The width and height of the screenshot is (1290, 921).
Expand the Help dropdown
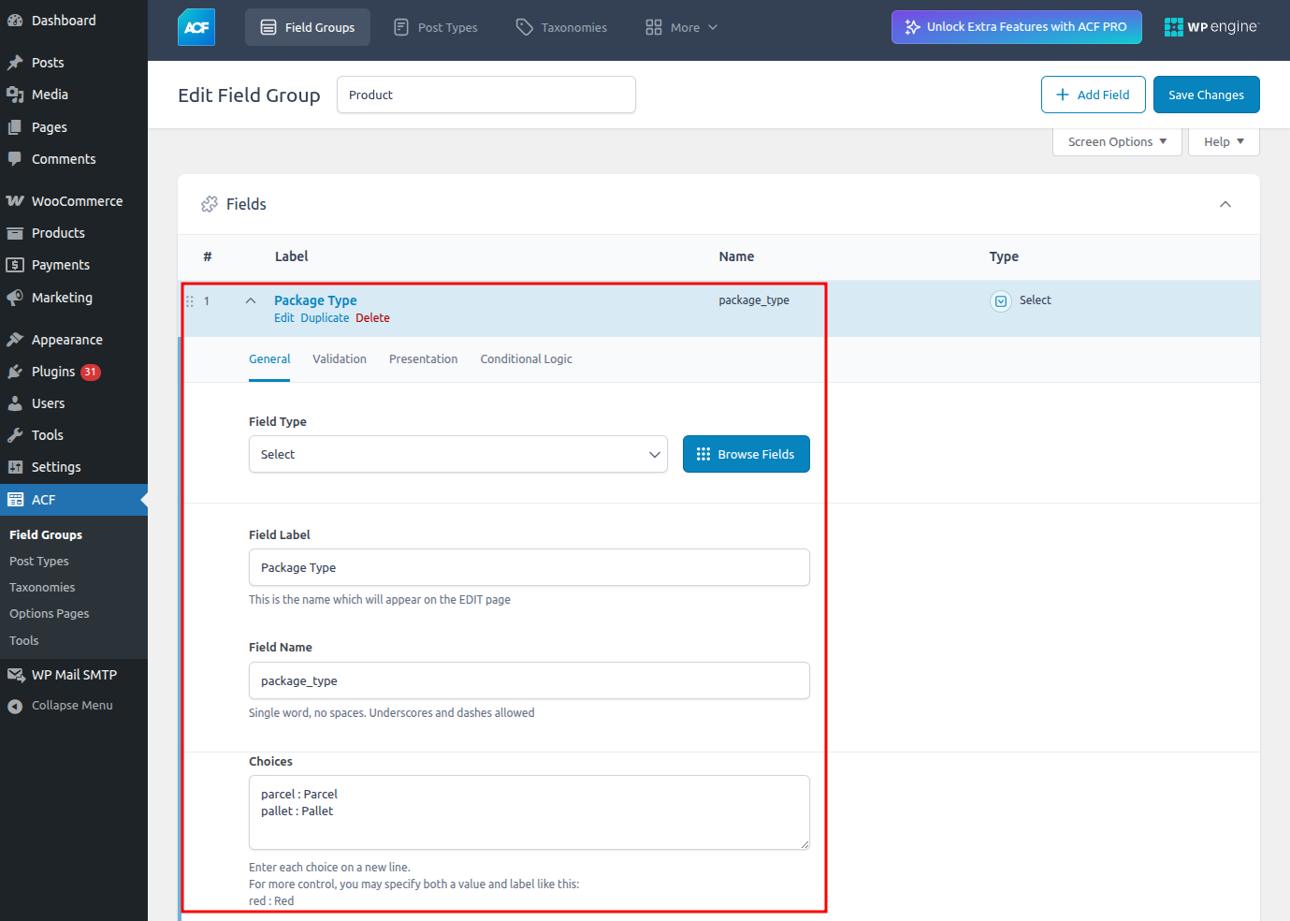click(1223, 142)
